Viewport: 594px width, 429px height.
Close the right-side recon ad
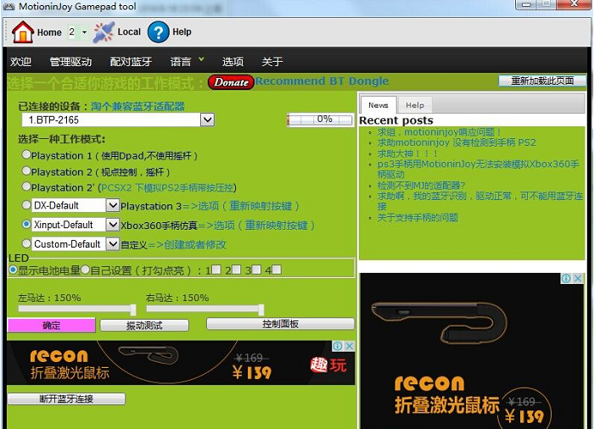pos(578,278)
